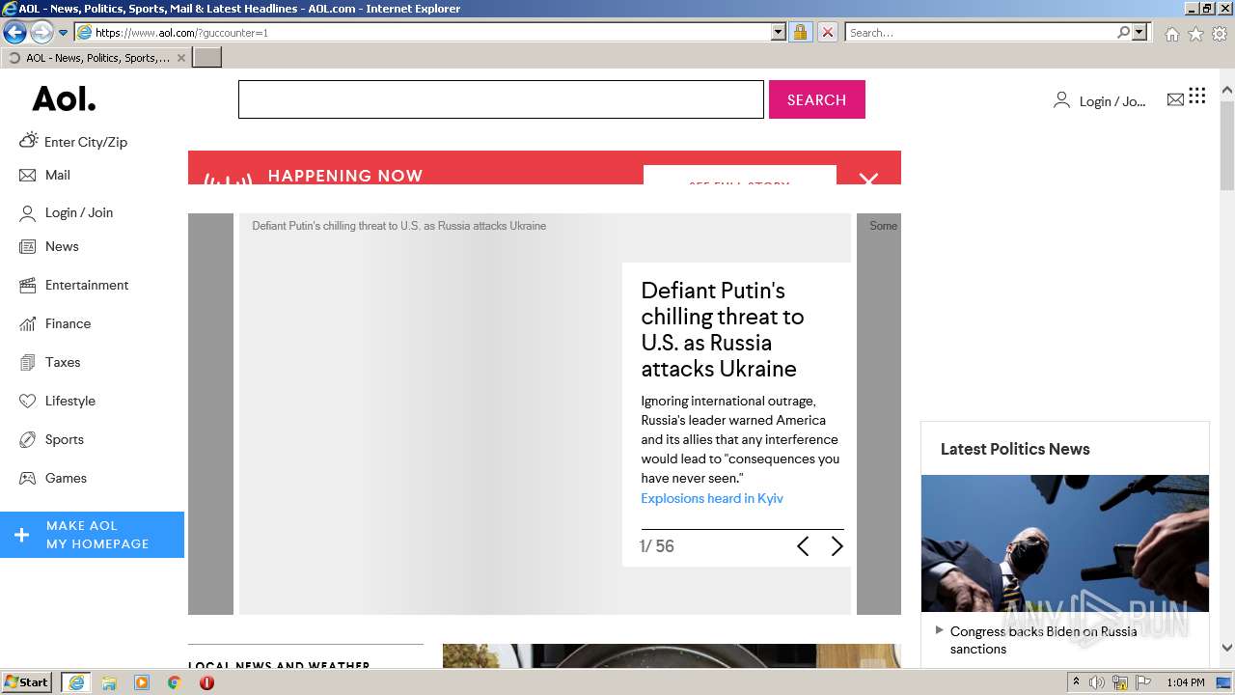The image size is (1235, 695).
Task: Go to previous slideshow story arrow
Action: (803, 546)
